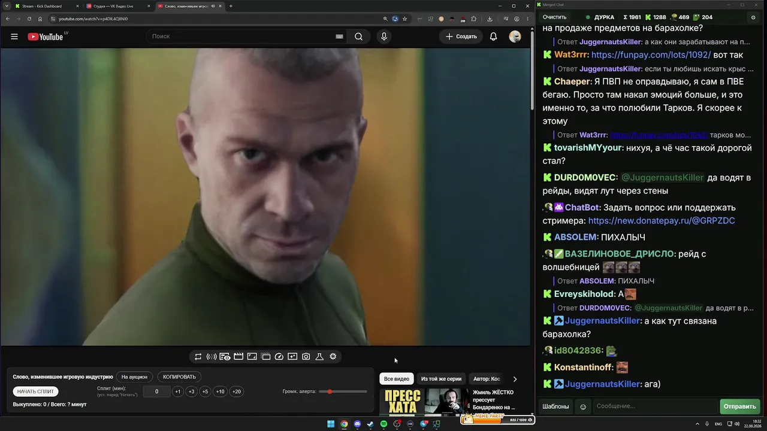The width and height of the screenshot is (767, 431).
Task: Open the YouTube account avatar menu
Action: pos(515,37)
